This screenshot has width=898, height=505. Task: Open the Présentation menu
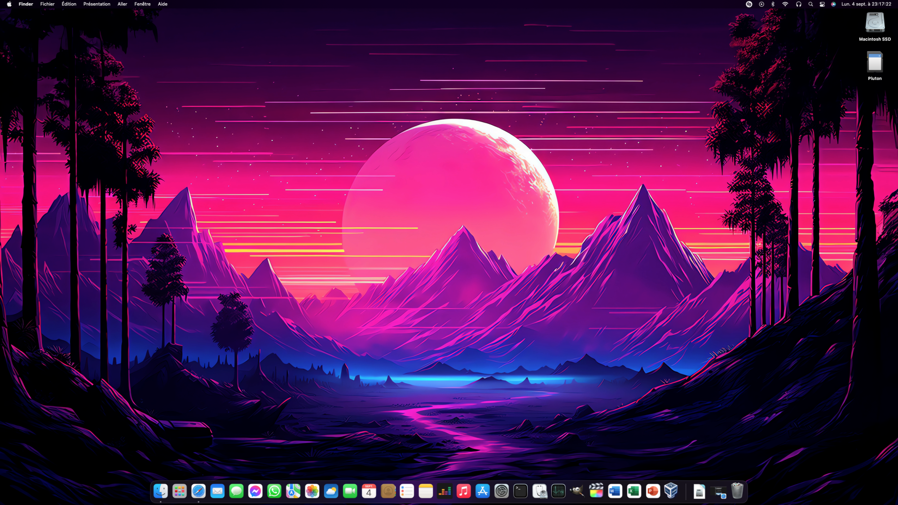tap(97, 4)
